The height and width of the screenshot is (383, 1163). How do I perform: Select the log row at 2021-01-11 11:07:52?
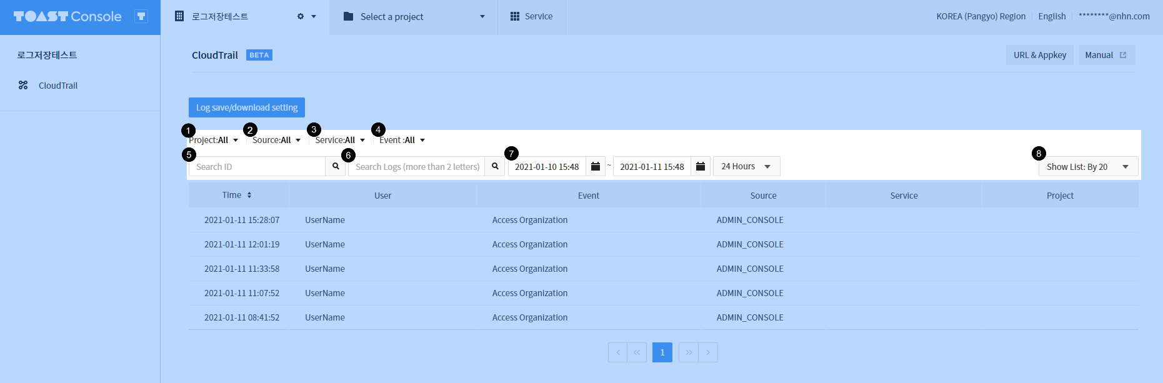pos(664,293)
